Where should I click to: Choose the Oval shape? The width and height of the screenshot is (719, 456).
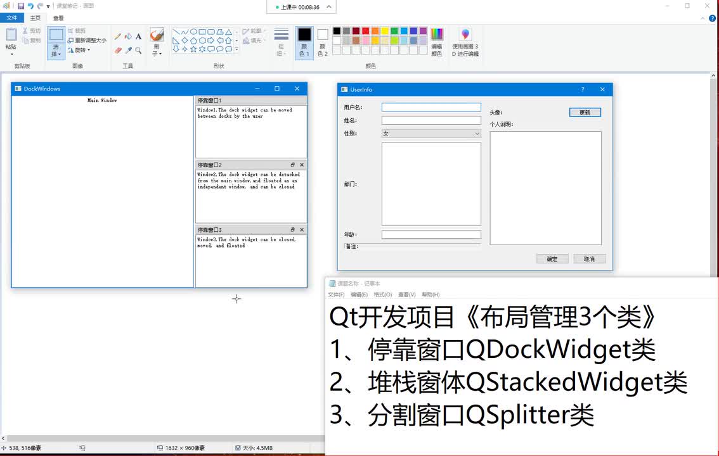click(193, 32)
